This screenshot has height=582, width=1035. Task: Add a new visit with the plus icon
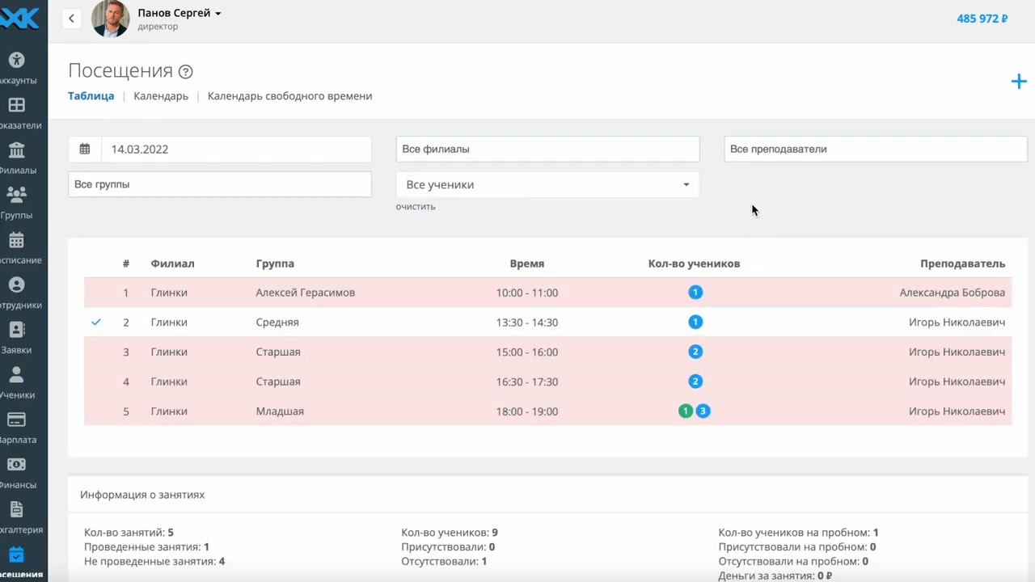(x=1019, y=81)
